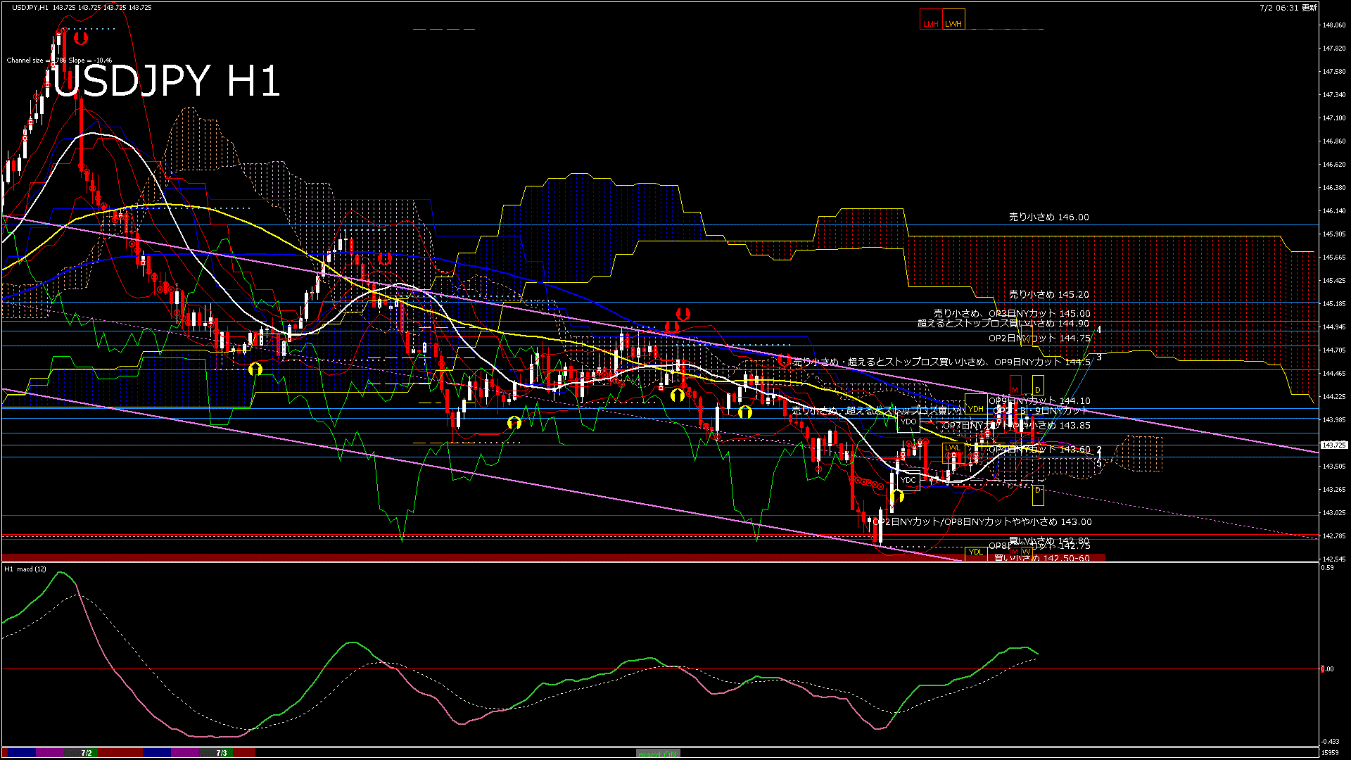This screenshot has width=1351, height=760.
Task: Click yellow buy arrow below YDC box
Action: coord(897,496)
